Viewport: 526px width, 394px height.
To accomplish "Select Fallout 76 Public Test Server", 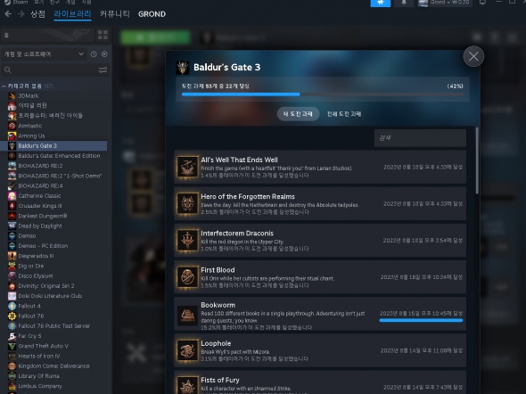I will pyautogui.click(x=53, y=326).
